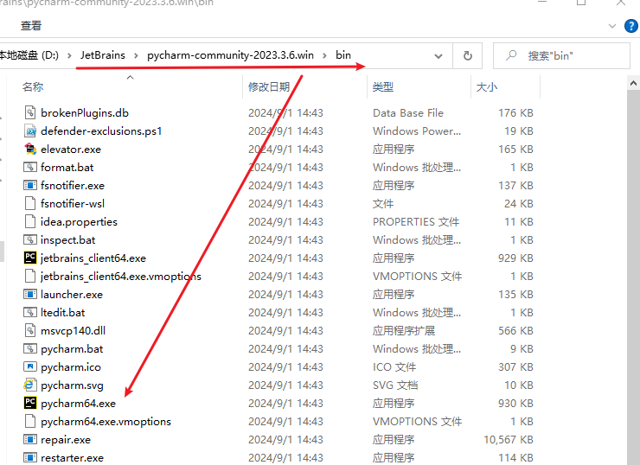Select the defender-exclusions.ps1 file name
Viewport: 640px width, 465px height.
(x=101, y=131)
